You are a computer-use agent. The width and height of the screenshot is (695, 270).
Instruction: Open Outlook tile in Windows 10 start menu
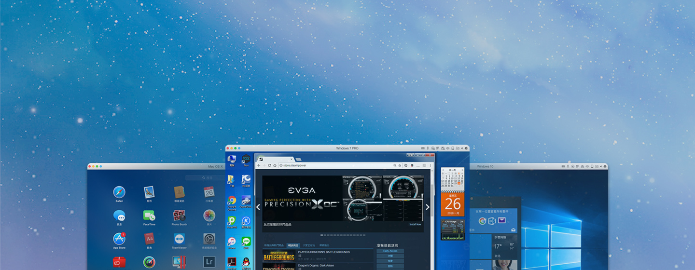(492, 221)
